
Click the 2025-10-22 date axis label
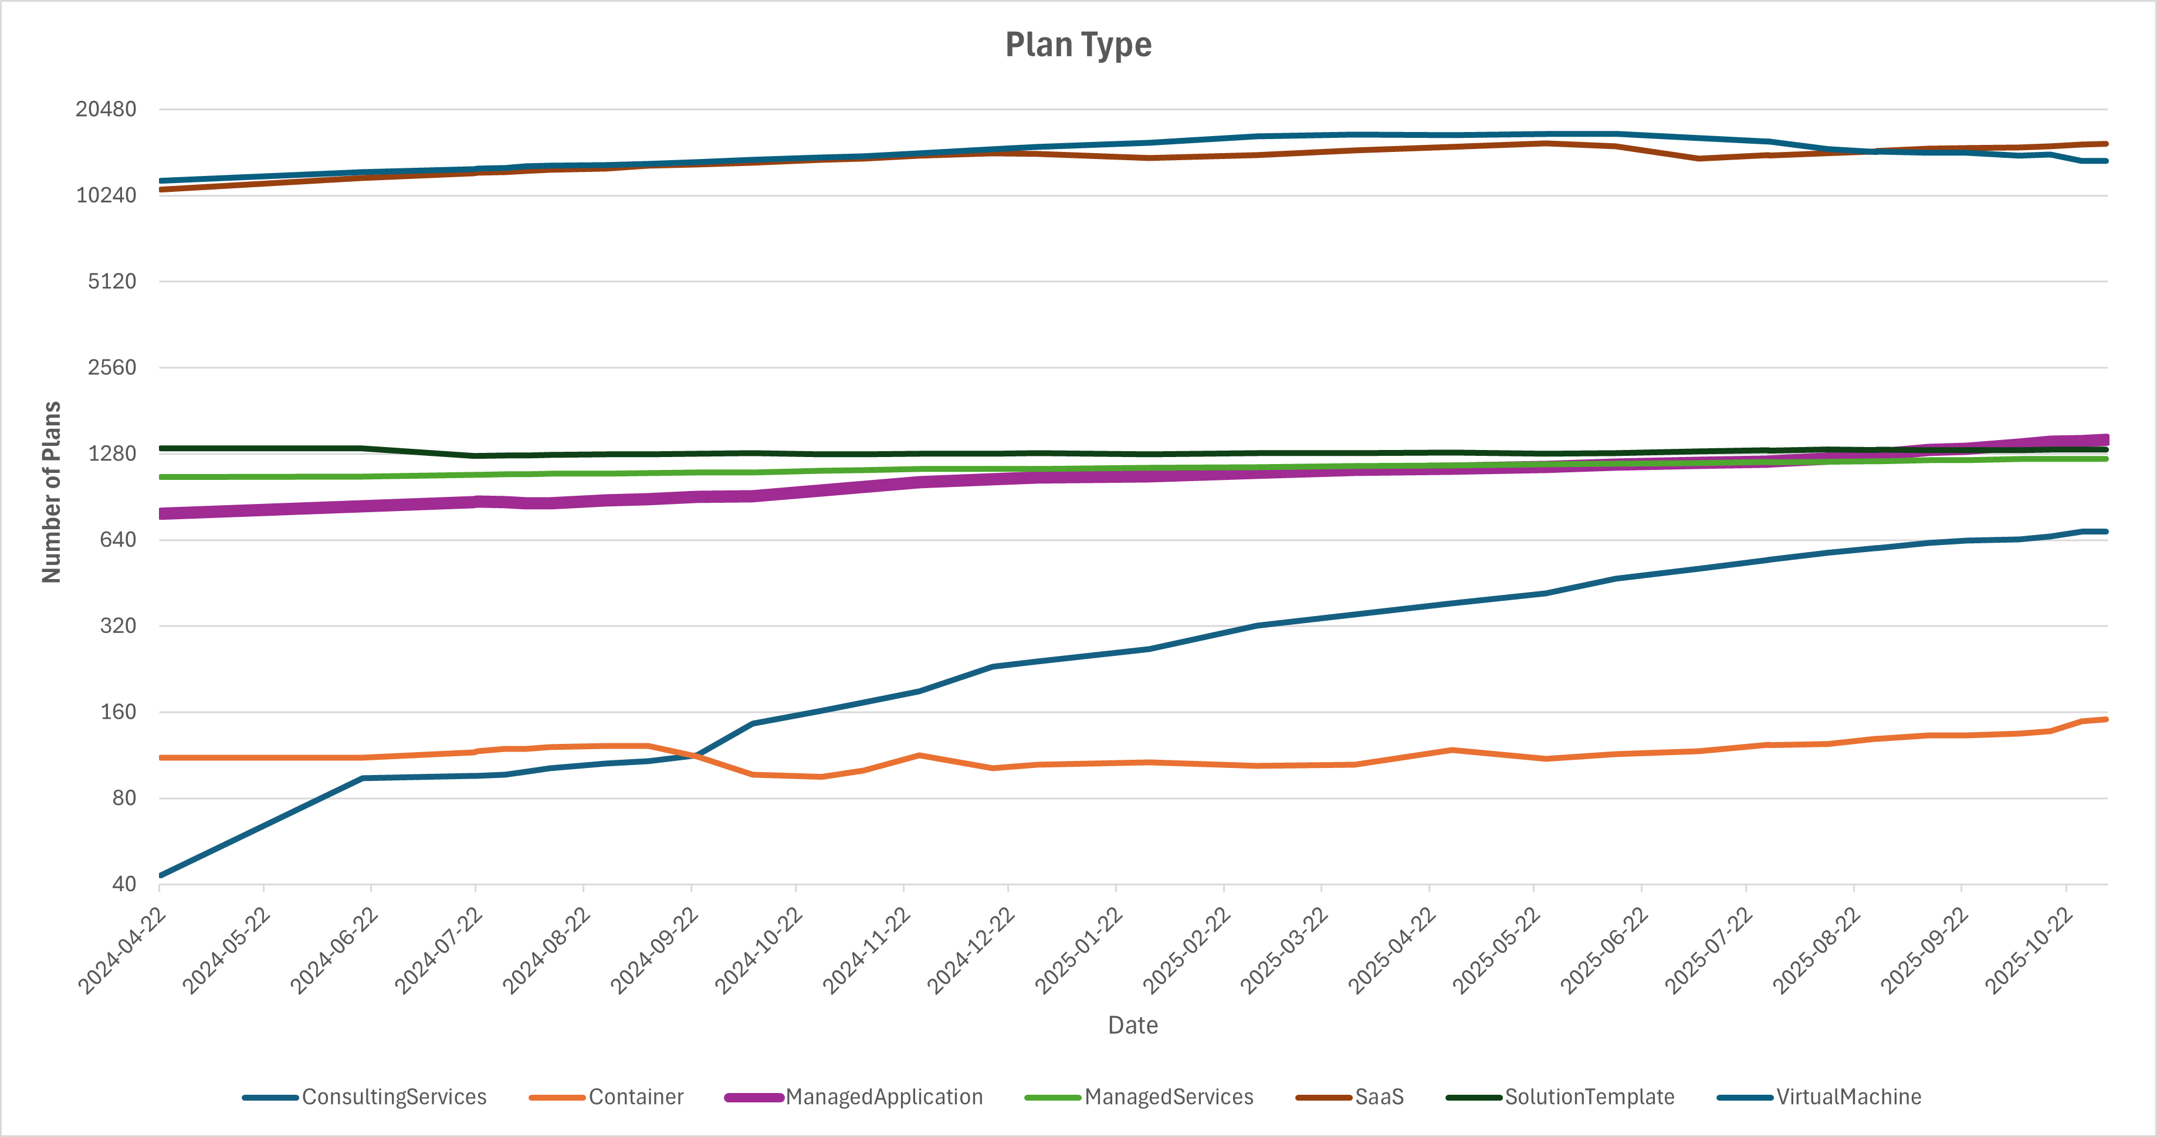[x=2029, y=951]
